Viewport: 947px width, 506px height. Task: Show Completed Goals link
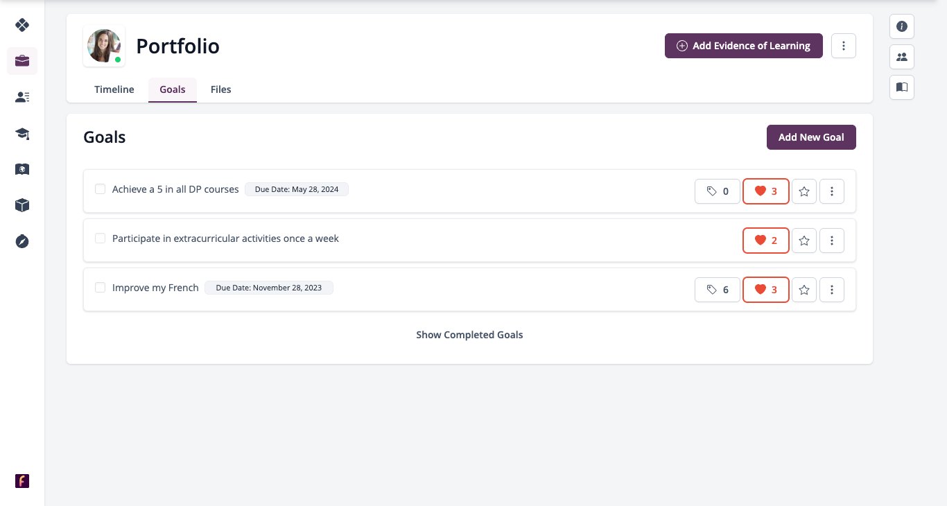(469, 335)
